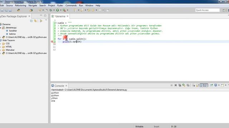
Task: Select the deneme editor tab
Action: click(x=60, y=16)
